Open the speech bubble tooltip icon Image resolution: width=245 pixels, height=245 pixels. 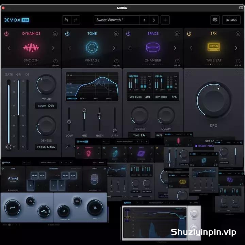215,20
